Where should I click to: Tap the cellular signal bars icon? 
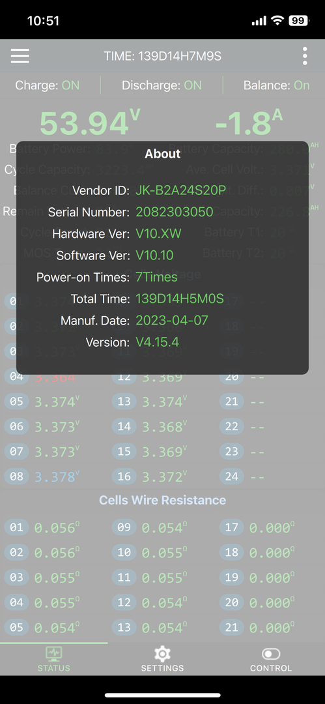tap(259, 21)
